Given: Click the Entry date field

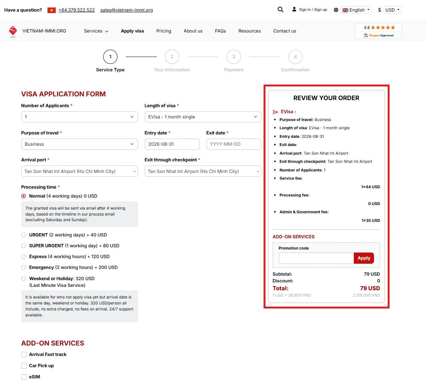Looking at the screenshot, I should click(x=172, y=144).
